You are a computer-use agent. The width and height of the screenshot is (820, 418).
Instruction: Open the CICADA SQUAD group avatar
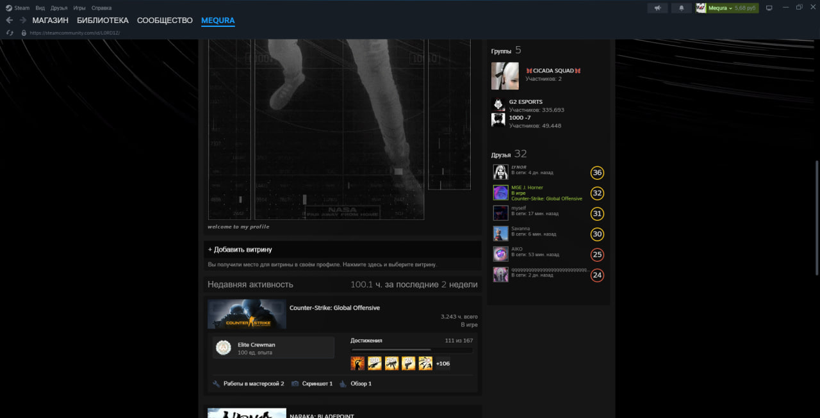pyautogui.click(x=505, y=76)
